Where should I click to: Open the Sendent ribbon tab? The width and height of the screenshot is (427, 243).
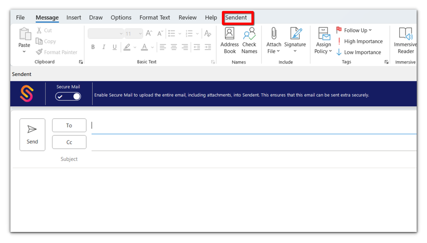(x=236, y=18)
